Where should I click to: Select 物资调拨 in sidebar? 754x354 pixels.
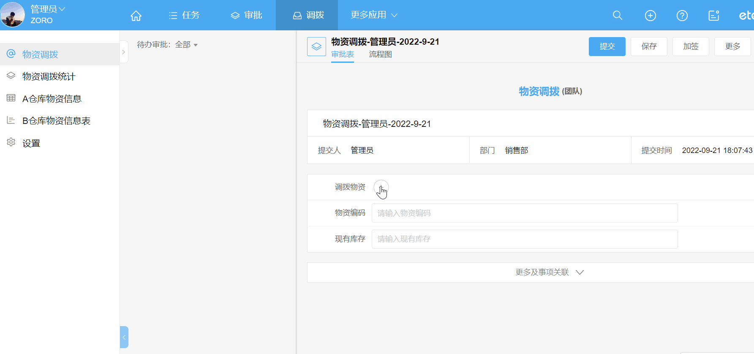click(x=60, y=54)
